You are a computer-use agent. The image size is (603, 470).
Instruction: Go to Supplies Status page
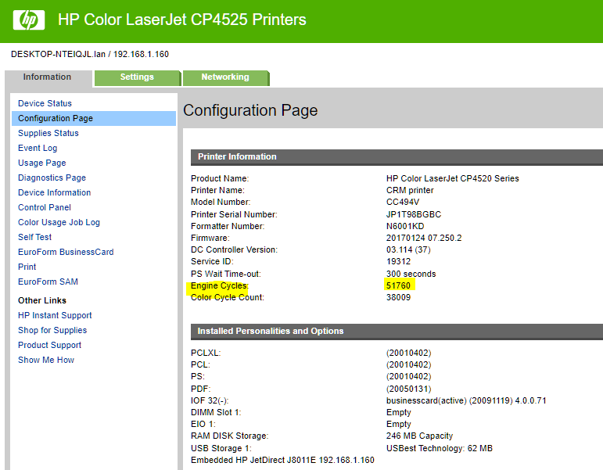48,133
